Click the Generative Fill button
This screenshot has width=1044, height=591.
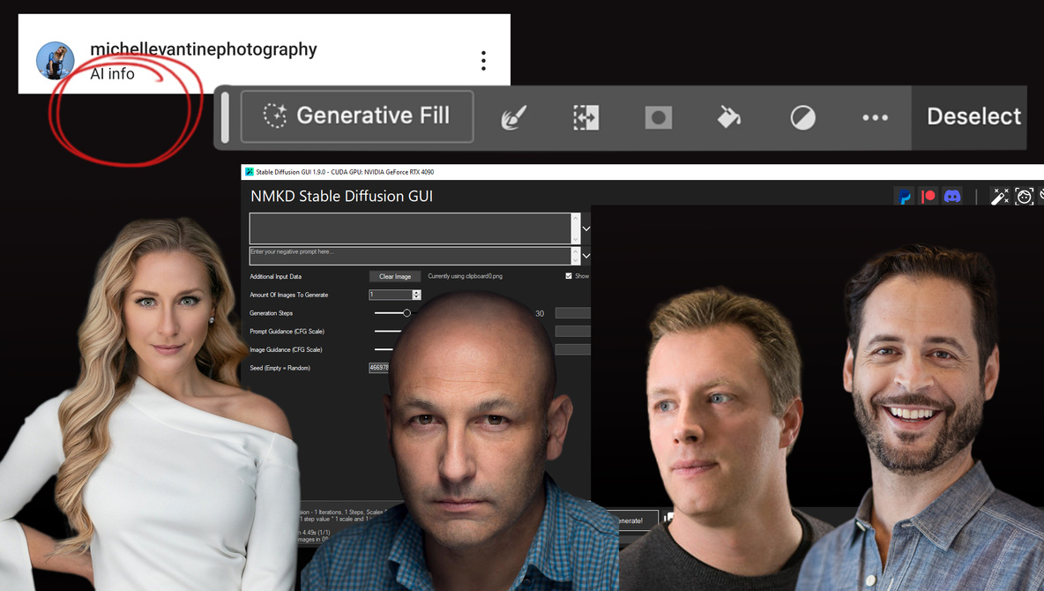pyautogui.click(x=357, y=116)
